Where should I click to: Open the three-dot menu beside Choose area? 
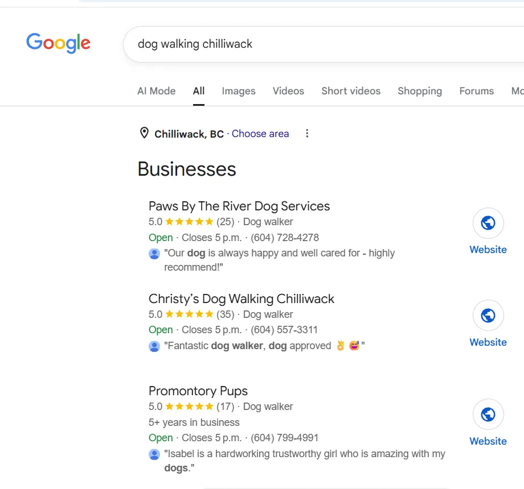307,134
